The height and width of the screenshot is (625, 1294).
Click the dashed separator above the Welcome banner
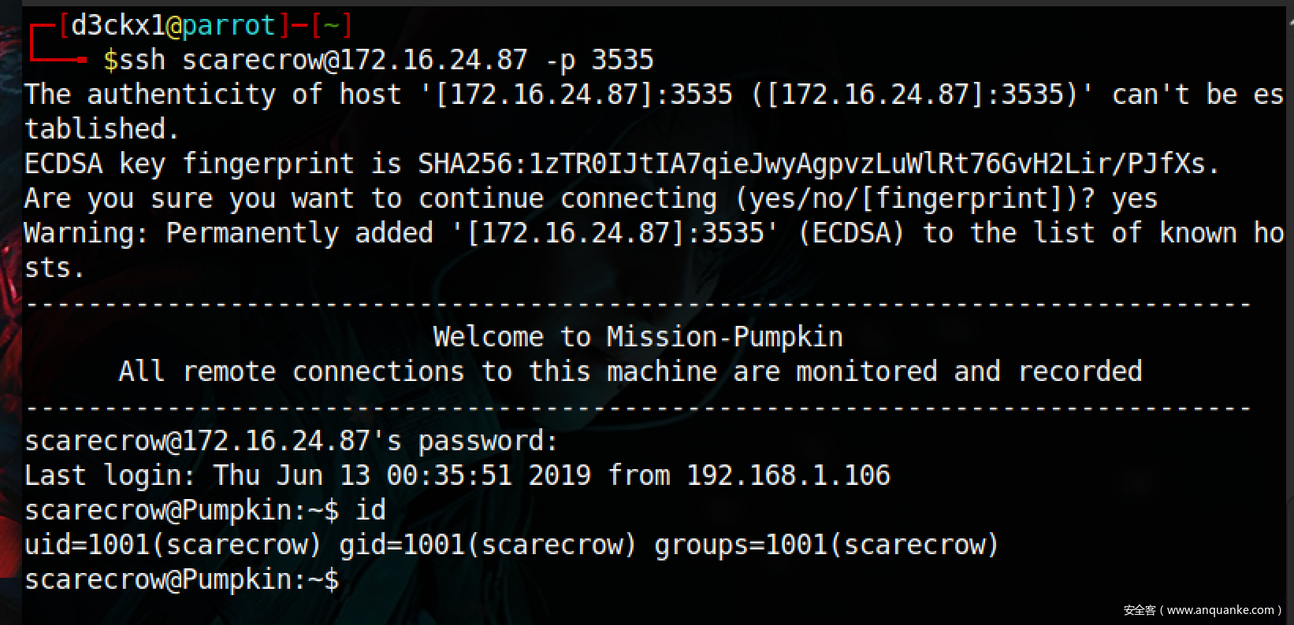638,302
